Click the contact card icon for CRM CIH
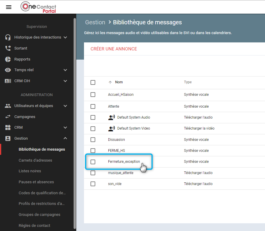 tap(8, 81)
